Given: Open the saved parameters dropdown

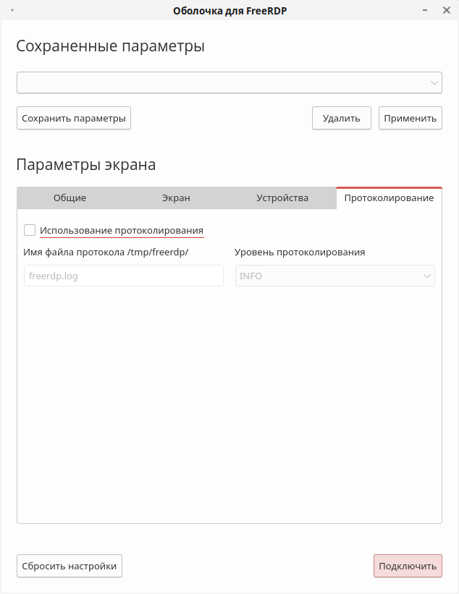Looking at the screenshot, I should 230,82.
